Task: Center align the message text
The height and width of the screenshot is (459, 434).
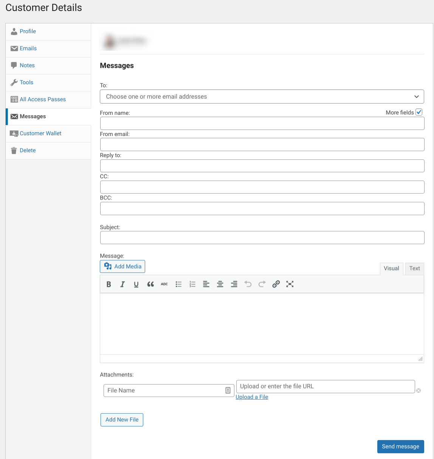Action: point(220,284)
